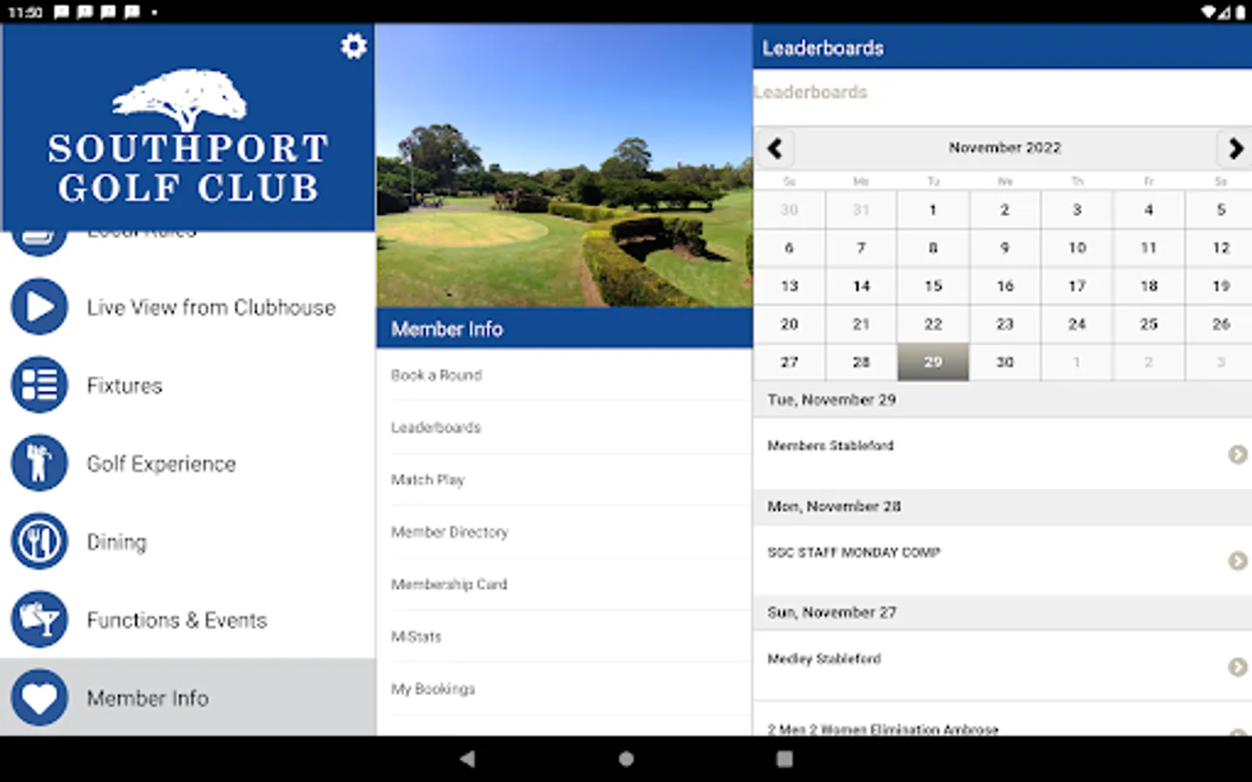Open Dining menu item
This screenshot has width=1252, height=782.
188,541
